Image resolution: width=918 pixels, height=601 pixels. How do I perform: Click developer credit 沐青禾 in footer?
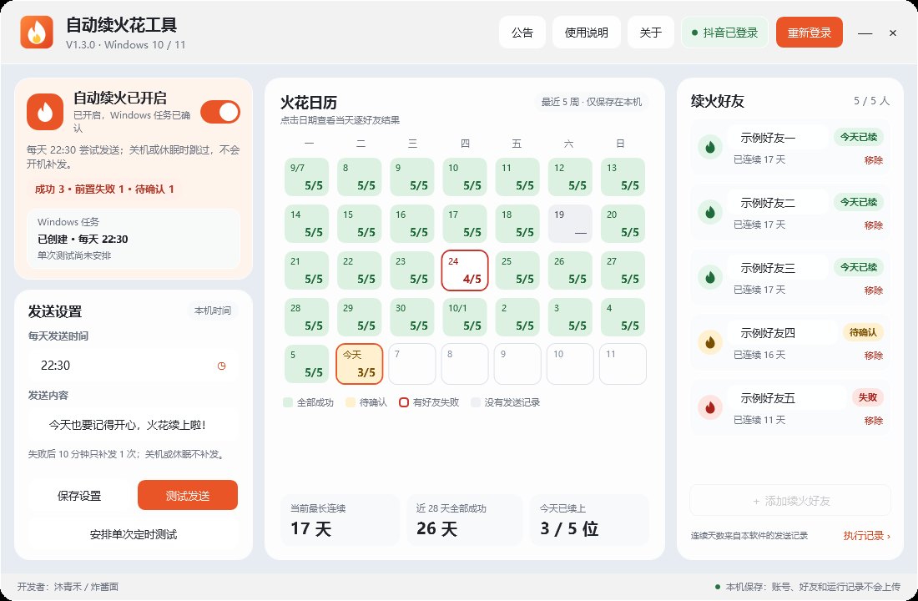(68, 586)
